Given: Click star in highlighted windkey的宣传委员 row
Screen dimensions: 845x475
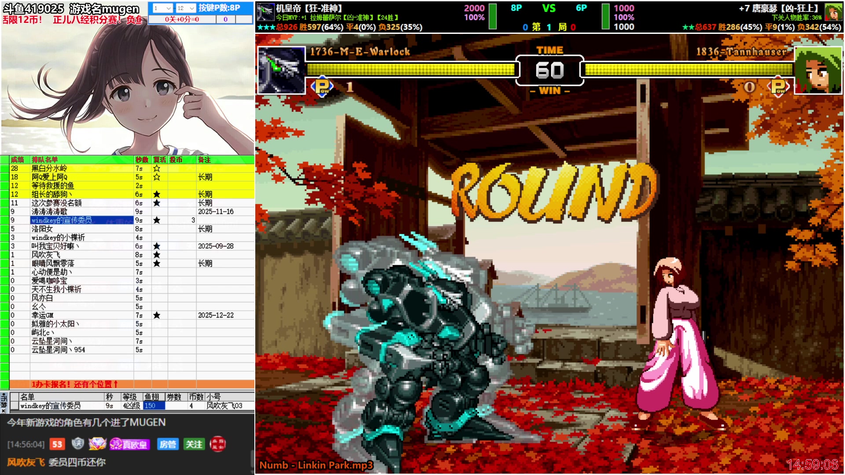Looking at the screenshot, I should click(157, 220).
